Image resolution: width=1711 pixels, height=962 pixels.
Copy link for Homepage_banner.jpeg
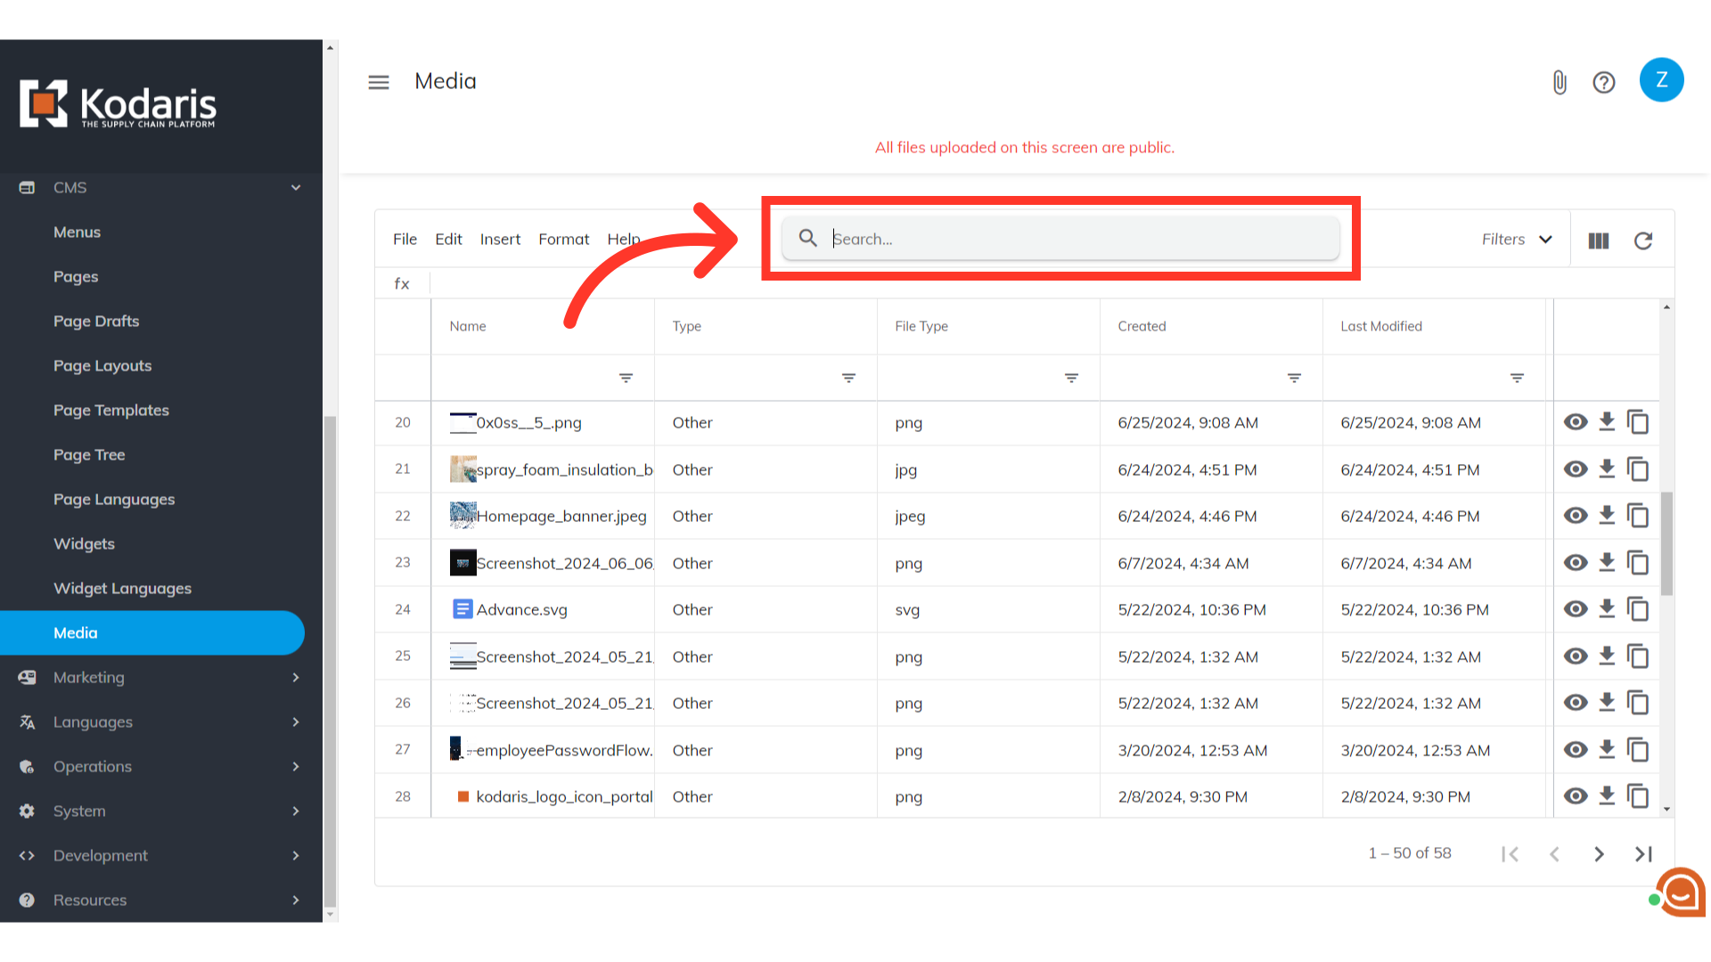(1638, 516)
